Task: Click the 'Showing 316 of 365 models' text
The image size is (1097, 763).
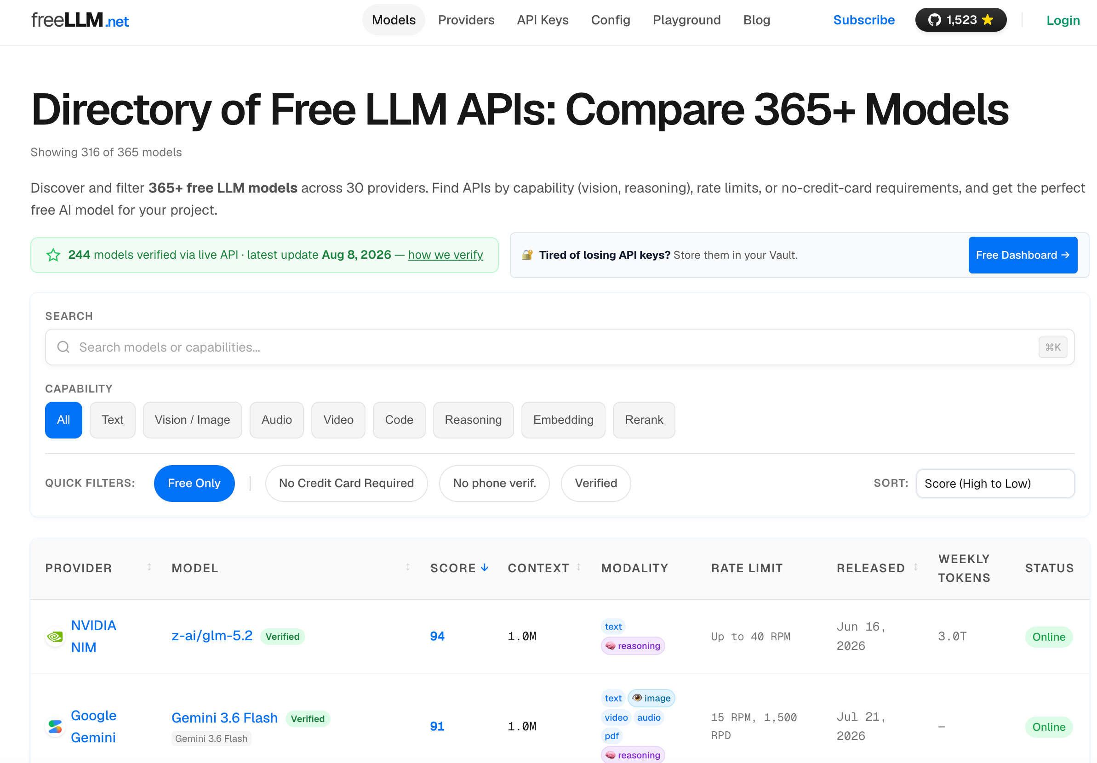Action: (x=106, y=152)
